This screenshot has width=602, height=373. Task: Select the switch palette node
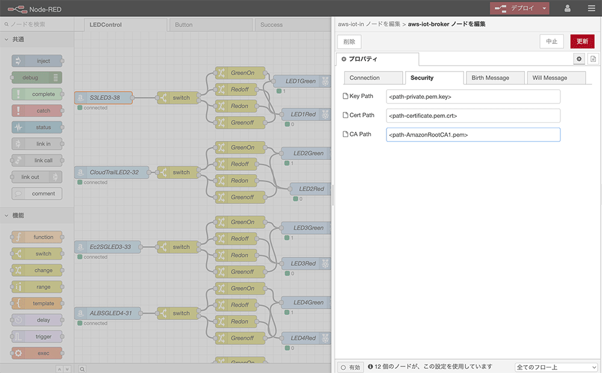[37, 253]
